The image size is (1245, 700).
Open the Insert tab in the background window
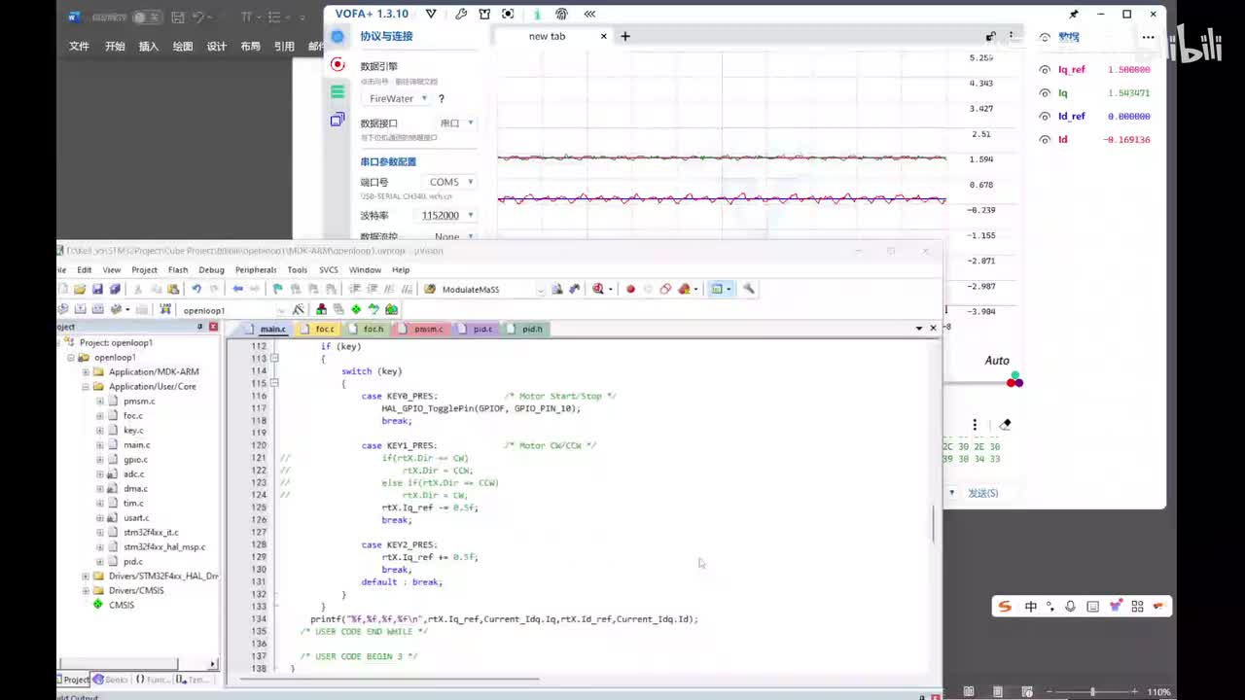[149, 47]
